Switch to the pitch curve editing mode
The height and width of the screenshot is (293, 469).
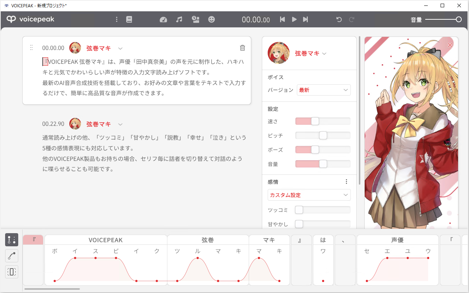[12, 256]
